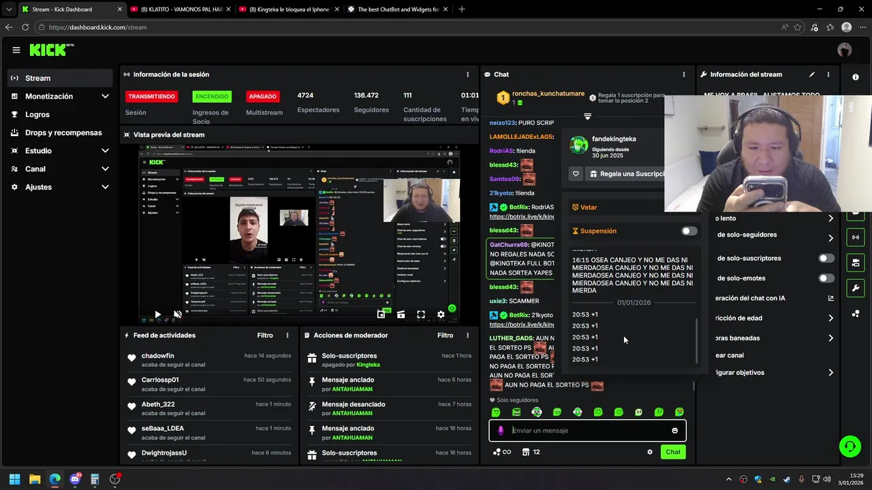
Task: Click the chat message input field
Action: 587,431
